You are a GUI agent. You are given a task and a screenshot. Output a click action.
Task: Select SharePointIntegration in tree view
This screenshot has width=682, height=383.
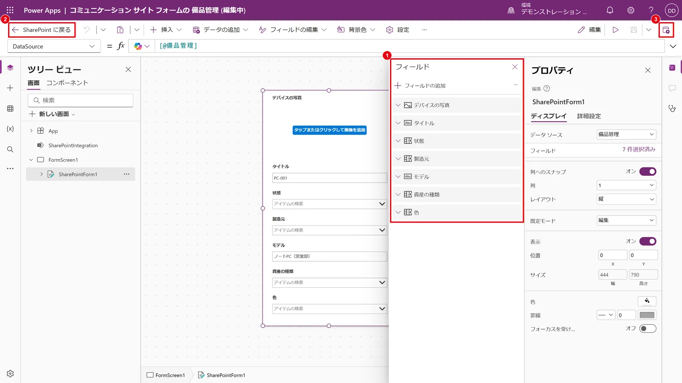(73, 146)
